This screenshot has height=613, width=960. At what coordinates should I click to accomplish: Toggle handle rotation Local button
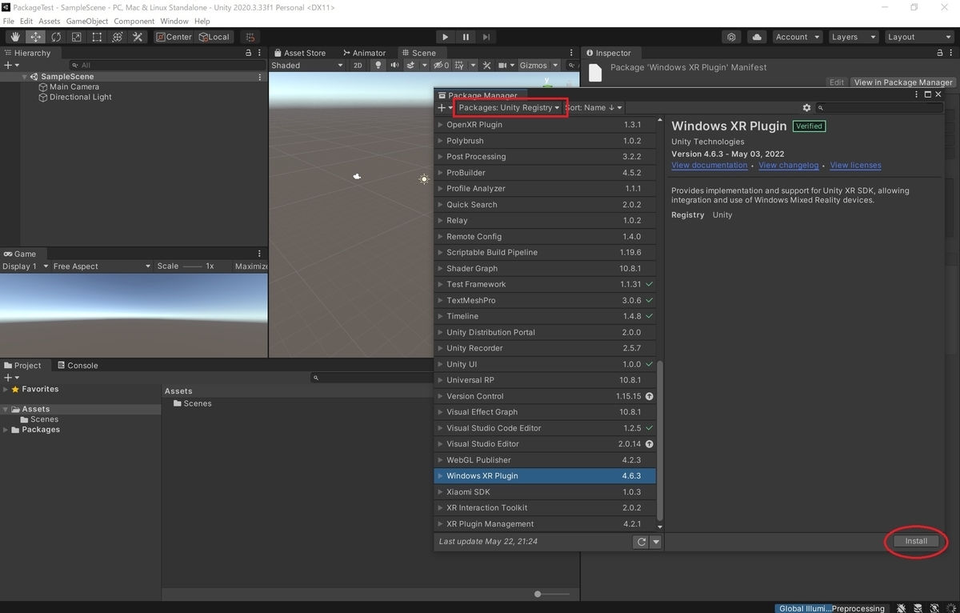[x=214, y=37]
